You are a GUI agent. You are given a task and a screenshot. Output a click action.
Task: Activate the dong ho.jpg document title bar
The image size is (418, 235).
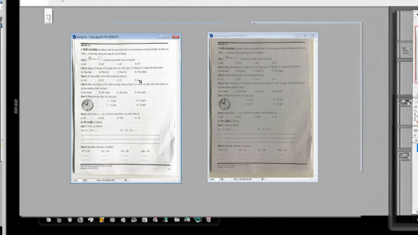(x=256, y=36)
